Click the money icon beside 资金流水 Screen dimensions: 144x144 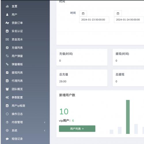click(x=7, y=39)
